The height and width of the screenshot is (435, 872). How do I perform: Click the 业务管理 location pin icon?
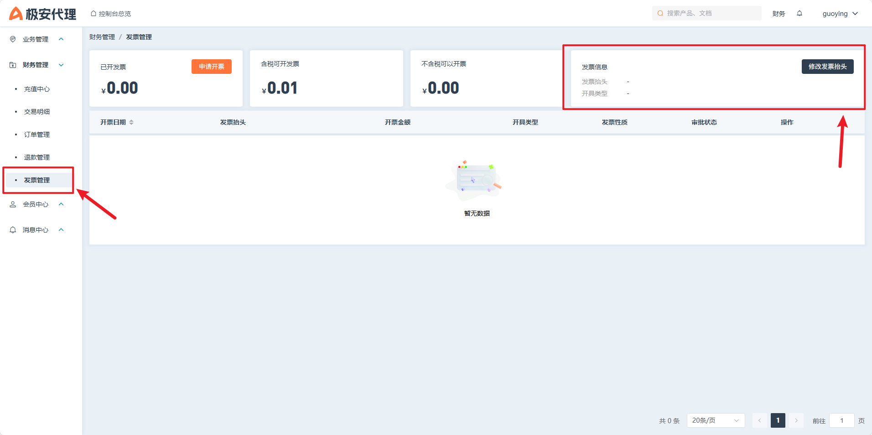pyautogui.click(x=13, y=39)
